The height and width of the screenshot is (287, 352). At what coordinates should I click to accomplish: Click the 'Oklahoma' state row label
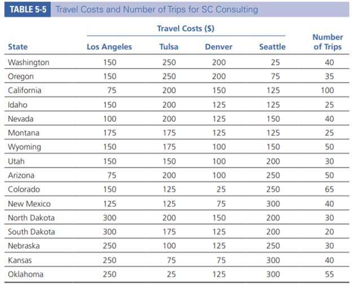click(x=26, y=275)
